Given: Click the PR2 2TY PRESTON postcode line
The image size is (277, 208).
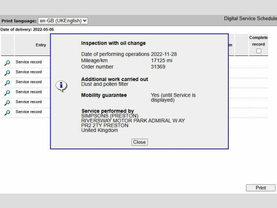Looking at the screenshot, I should click(105, 125).
